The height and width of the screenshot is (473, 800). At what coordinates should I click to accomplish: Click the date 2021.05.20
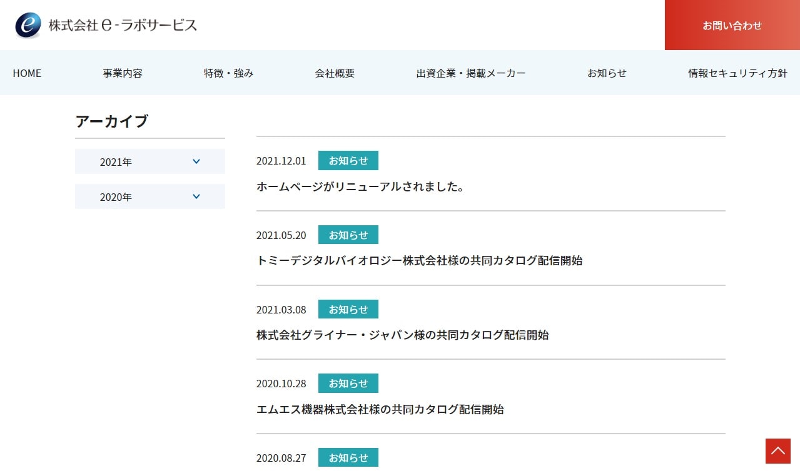pos(281,235)
